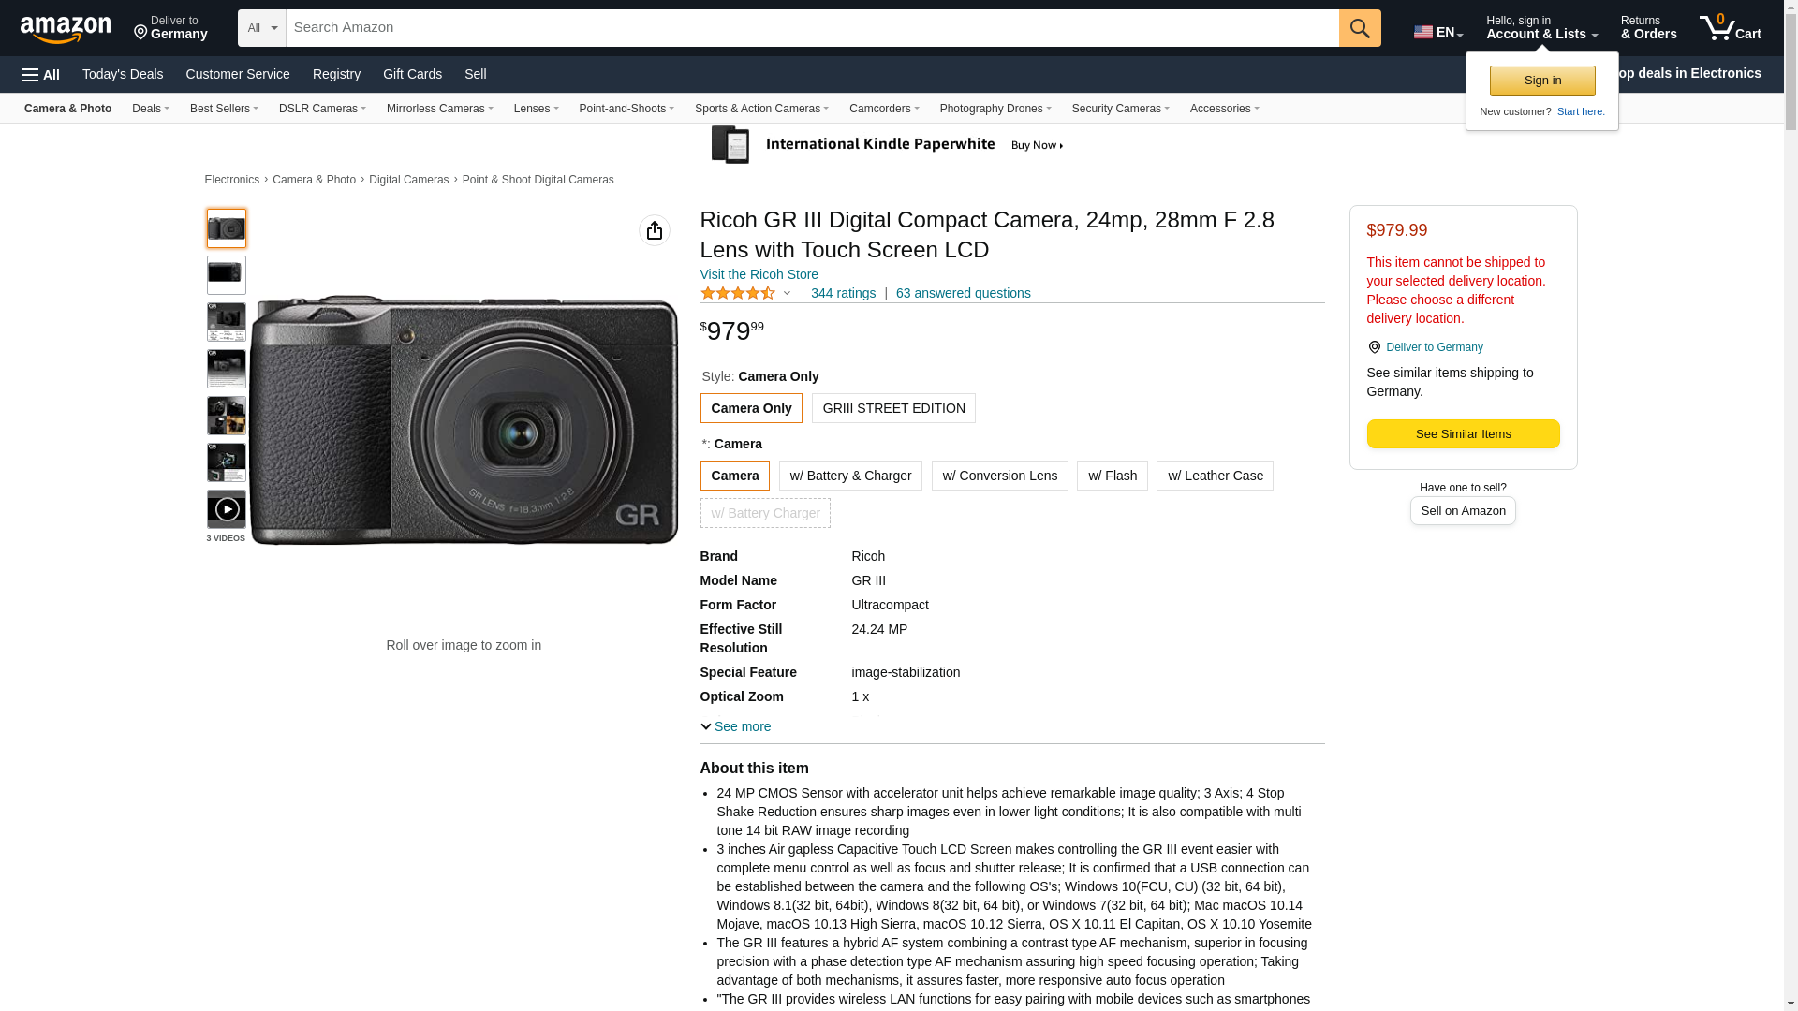Image resolution: width=1798 pixels, height=1011 pixels.
Task: Focus the Search Amazon input field
Action: tap(812, 28)
